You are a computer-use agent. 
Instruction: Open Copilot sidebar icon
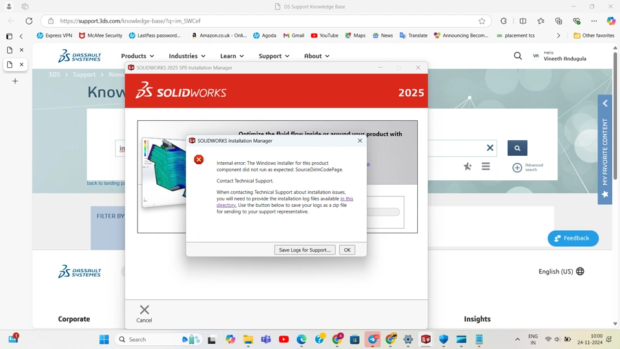click(611, 21)
